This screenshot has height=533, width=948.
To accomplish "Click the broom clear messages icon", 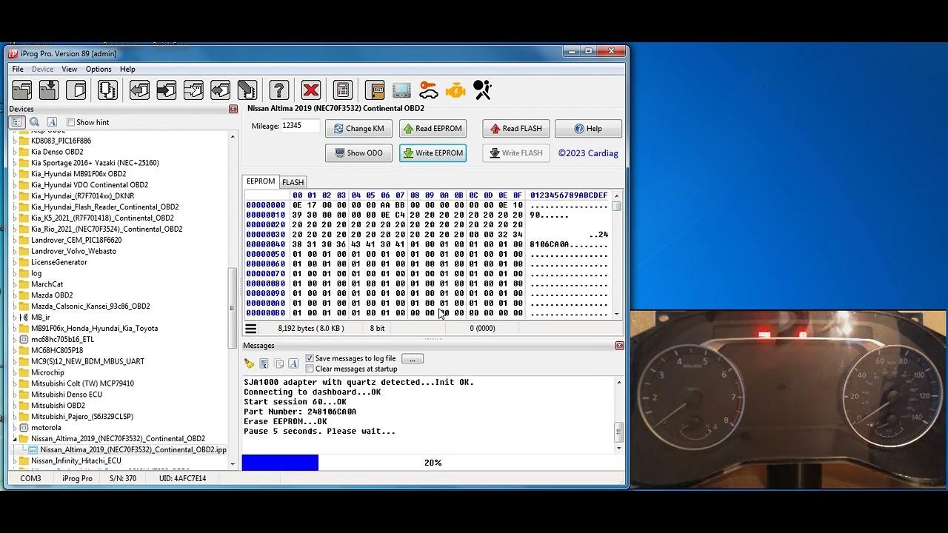I will pos(249,363).
